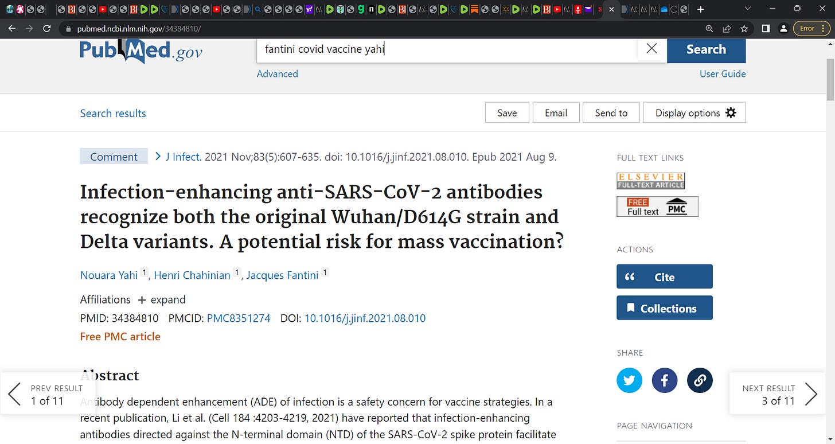Open the Free Full text PMC badge
The width and height of the screenshot is (835, 444).
point(657,206)
